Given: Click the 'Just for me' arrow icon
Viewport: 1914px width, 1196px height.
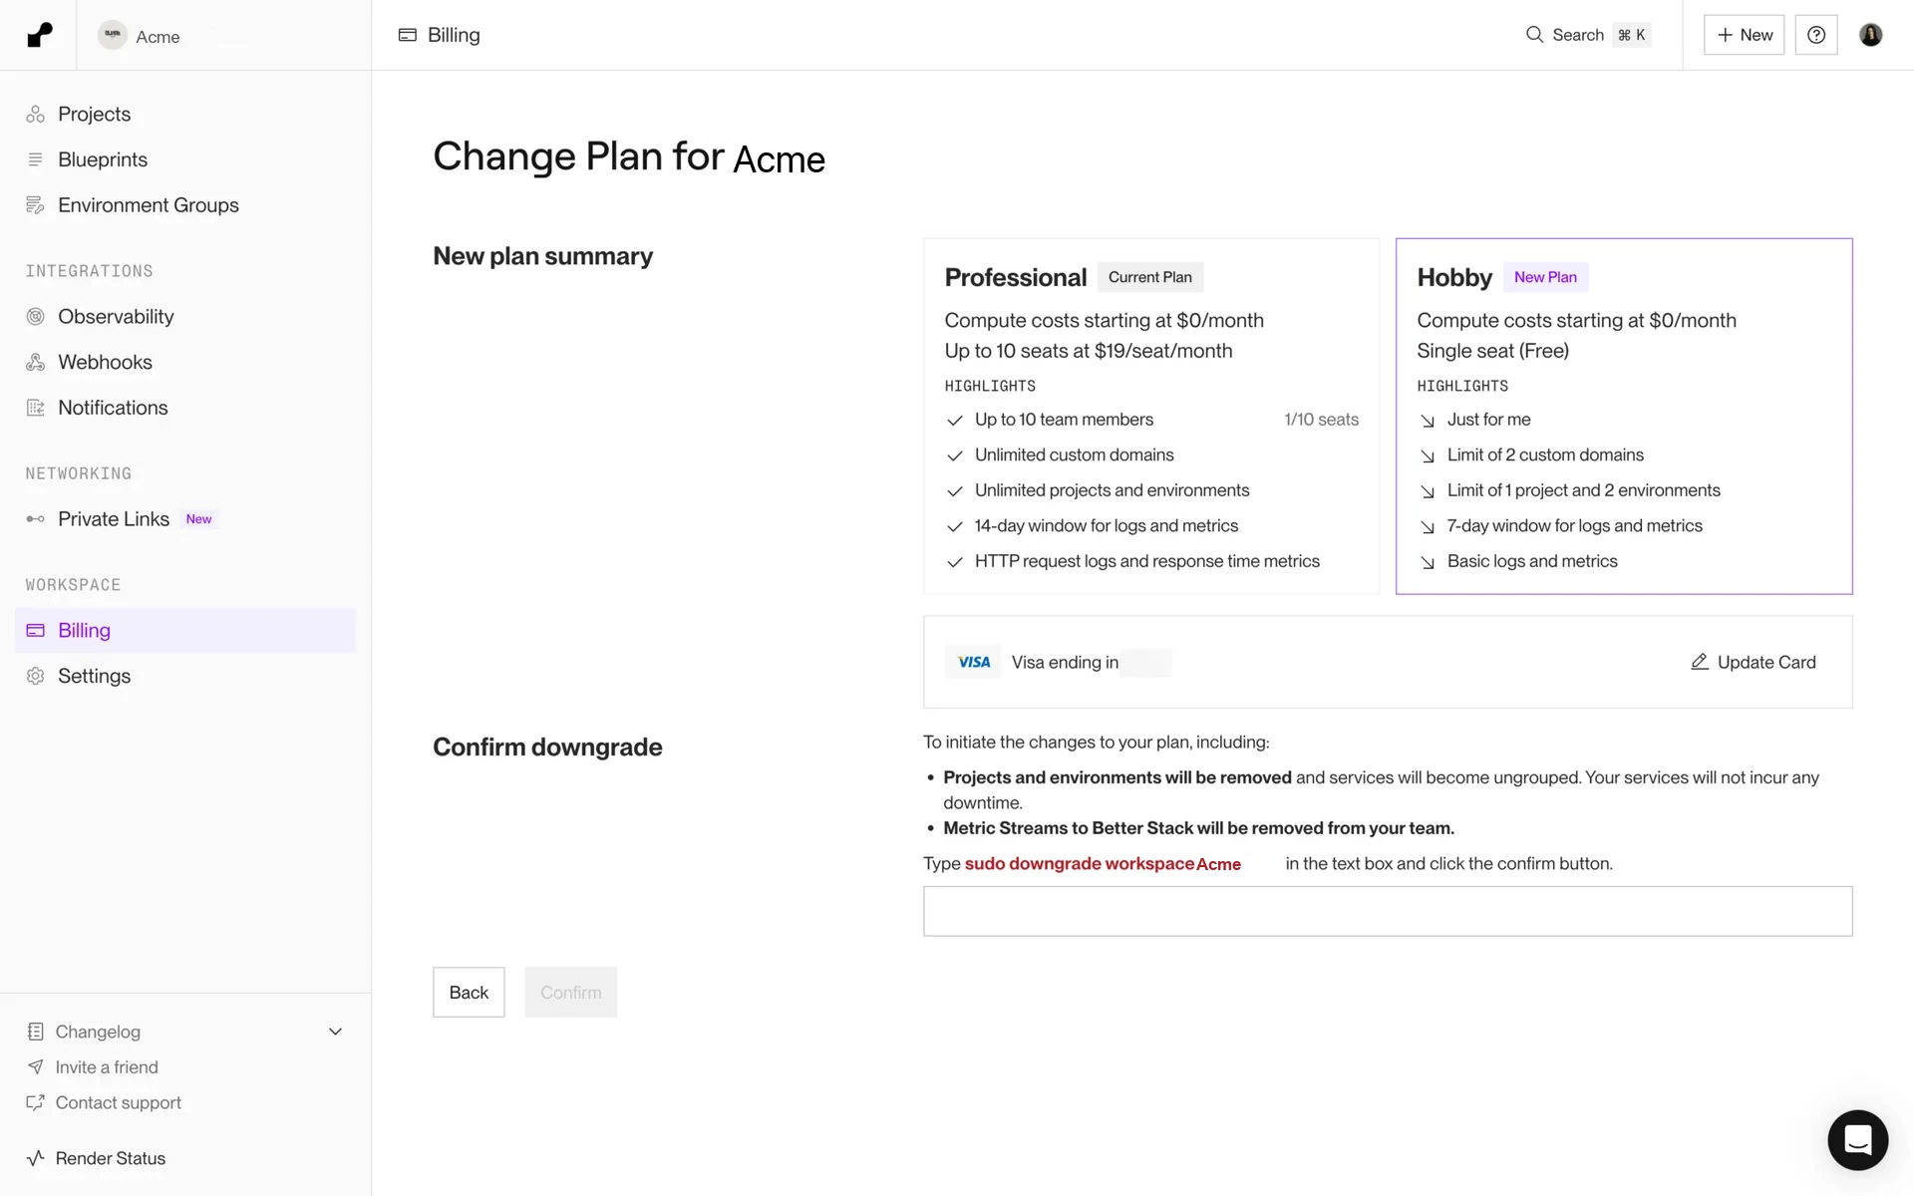Looking at the screenshot, I should [1427, 421].
